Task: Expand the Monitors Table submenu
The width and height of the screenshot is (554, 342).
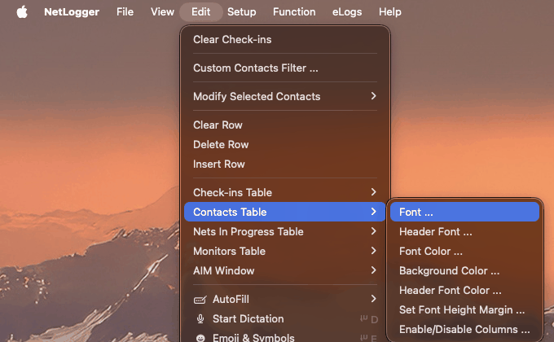Action: (x=285, y=251)
